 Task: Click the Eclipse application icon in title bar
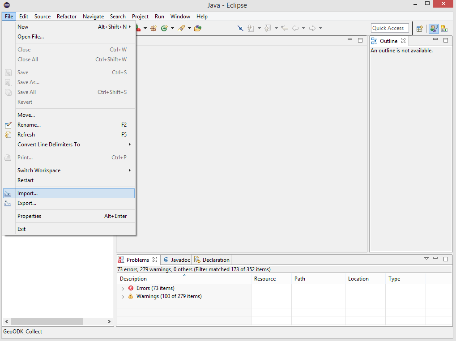pyautogui.click(x=7, y=5)
